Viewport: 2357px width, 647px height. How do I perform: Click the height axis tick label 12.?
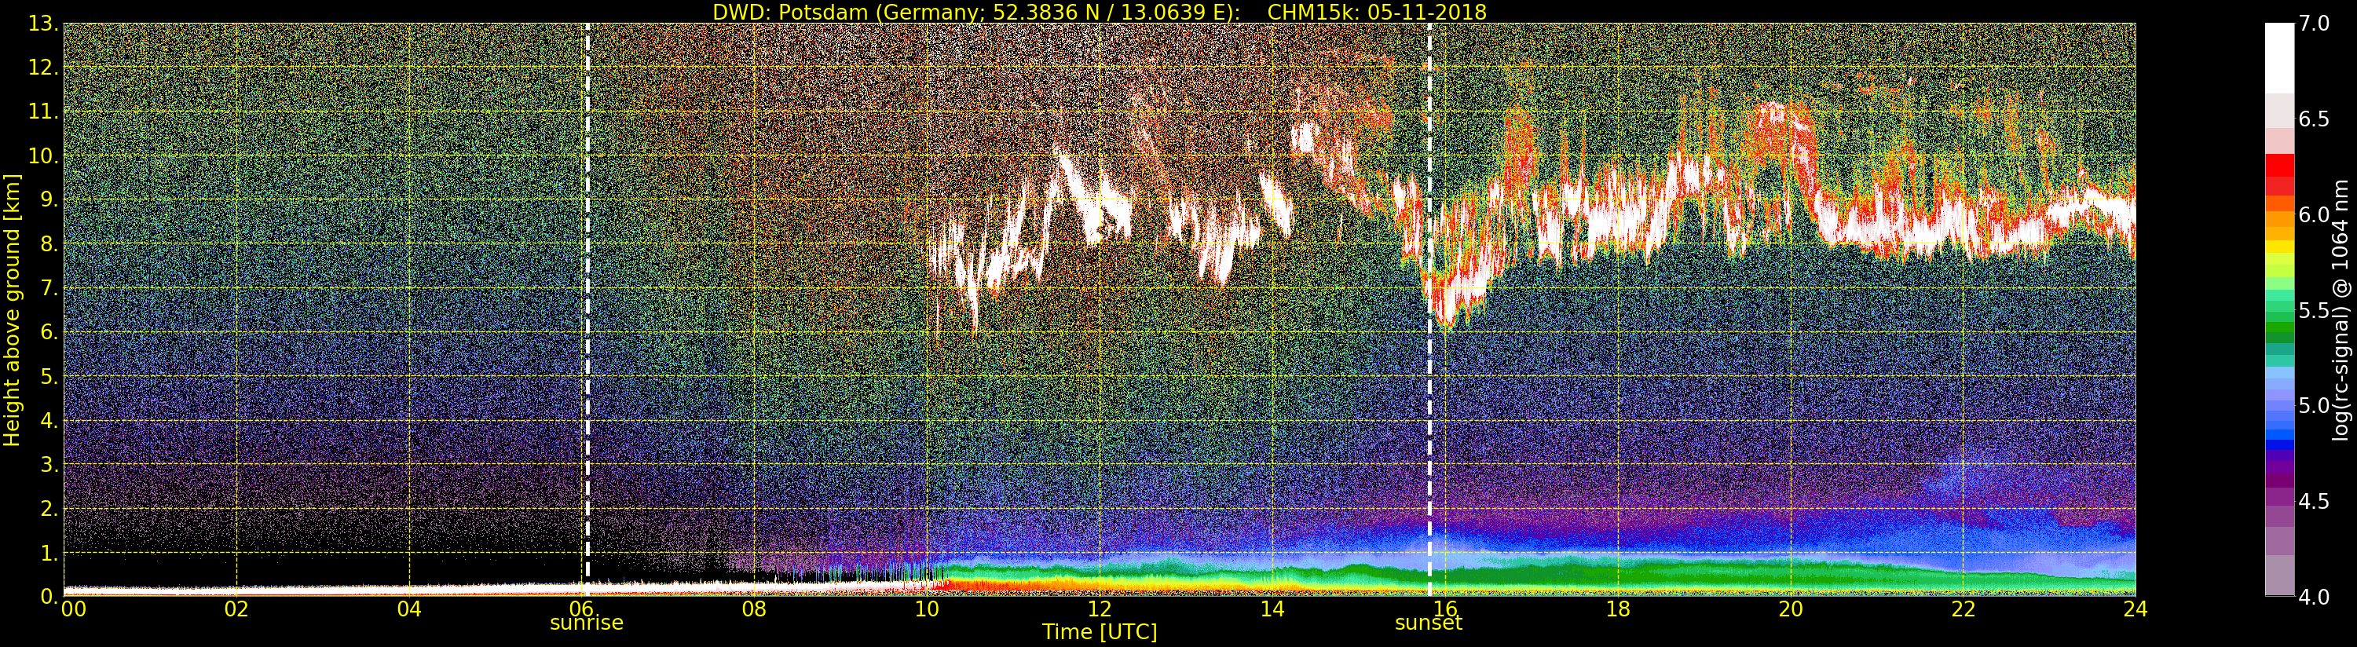(x=42, y=68)
